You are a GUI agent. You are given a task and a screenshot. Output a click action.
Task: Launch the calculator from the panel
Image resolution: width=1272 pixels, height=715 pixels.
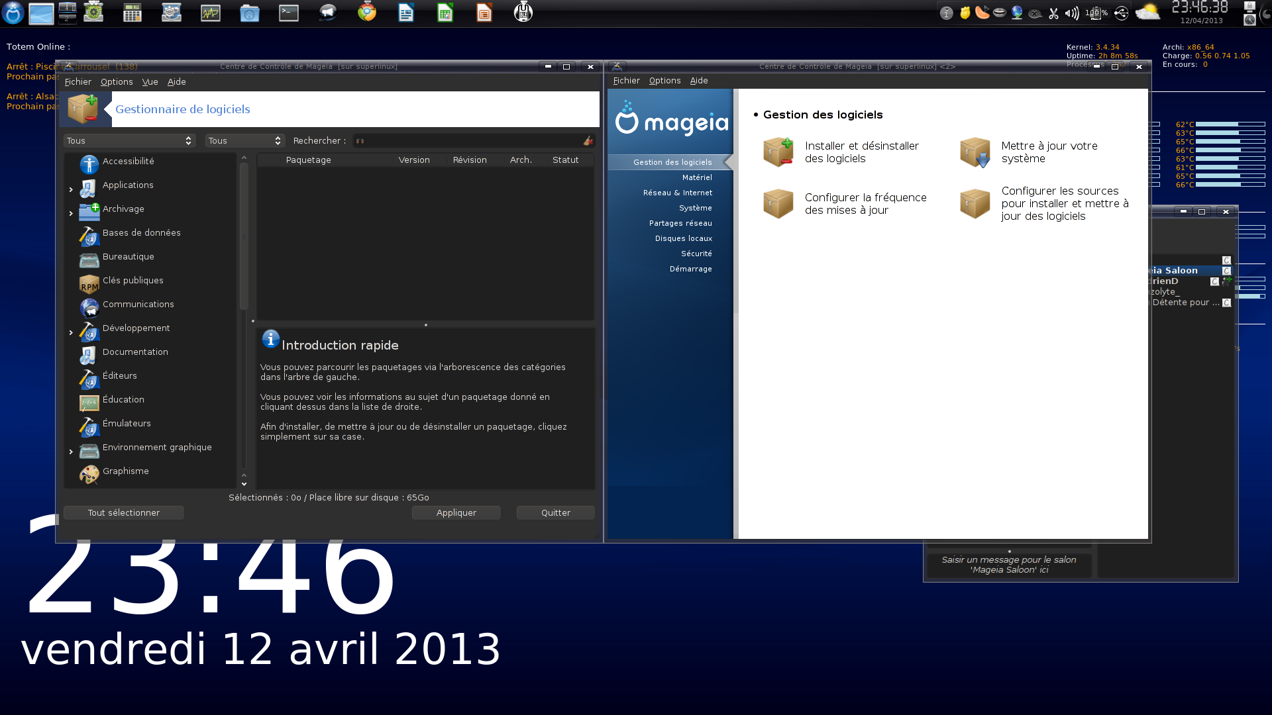pyautogui.click(x=132, y=13)
